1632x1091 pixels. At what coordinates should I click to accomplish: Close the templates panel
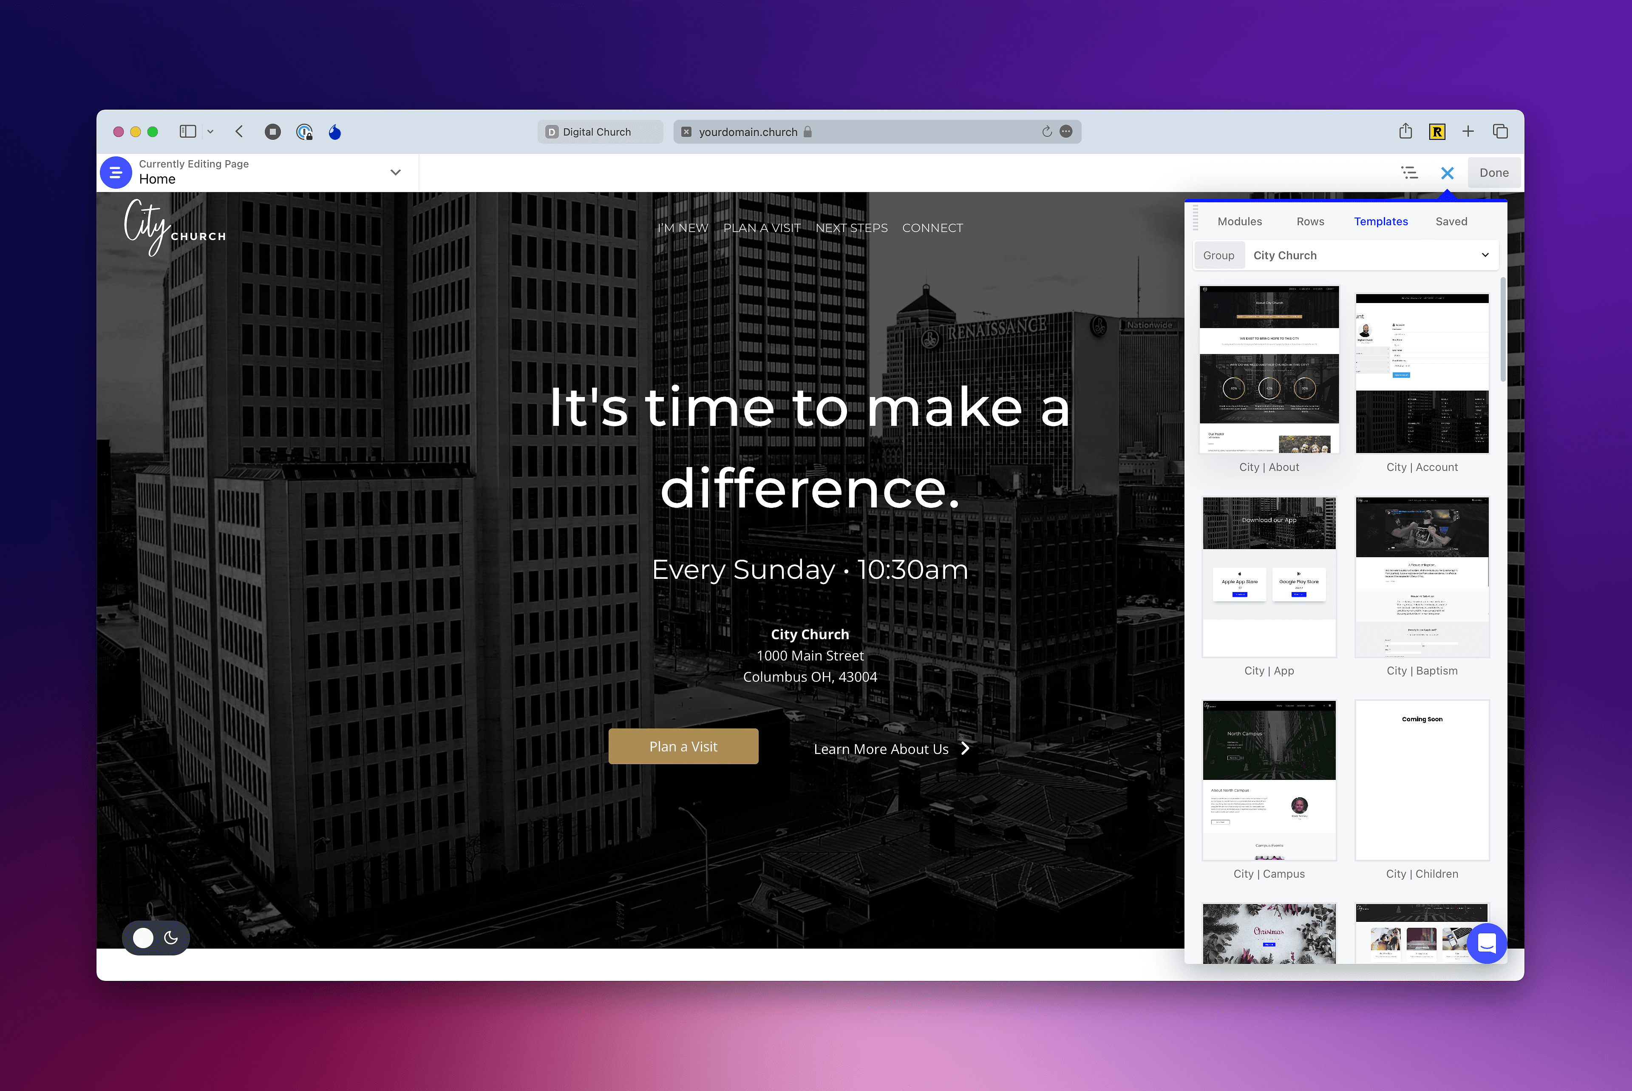1447,172
